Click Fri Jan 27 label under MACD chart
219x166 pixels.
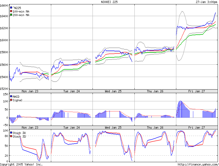coord(197,128)
